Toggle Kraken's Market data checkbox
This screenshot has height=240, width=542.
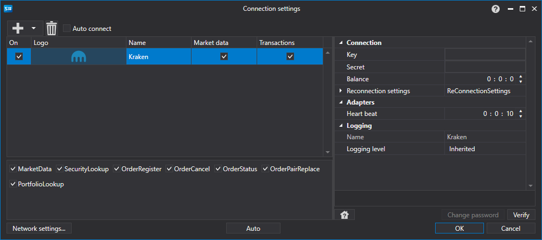tap(224, 57)
